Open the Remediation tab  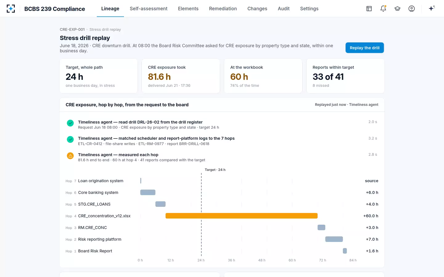tap(223, 9)
